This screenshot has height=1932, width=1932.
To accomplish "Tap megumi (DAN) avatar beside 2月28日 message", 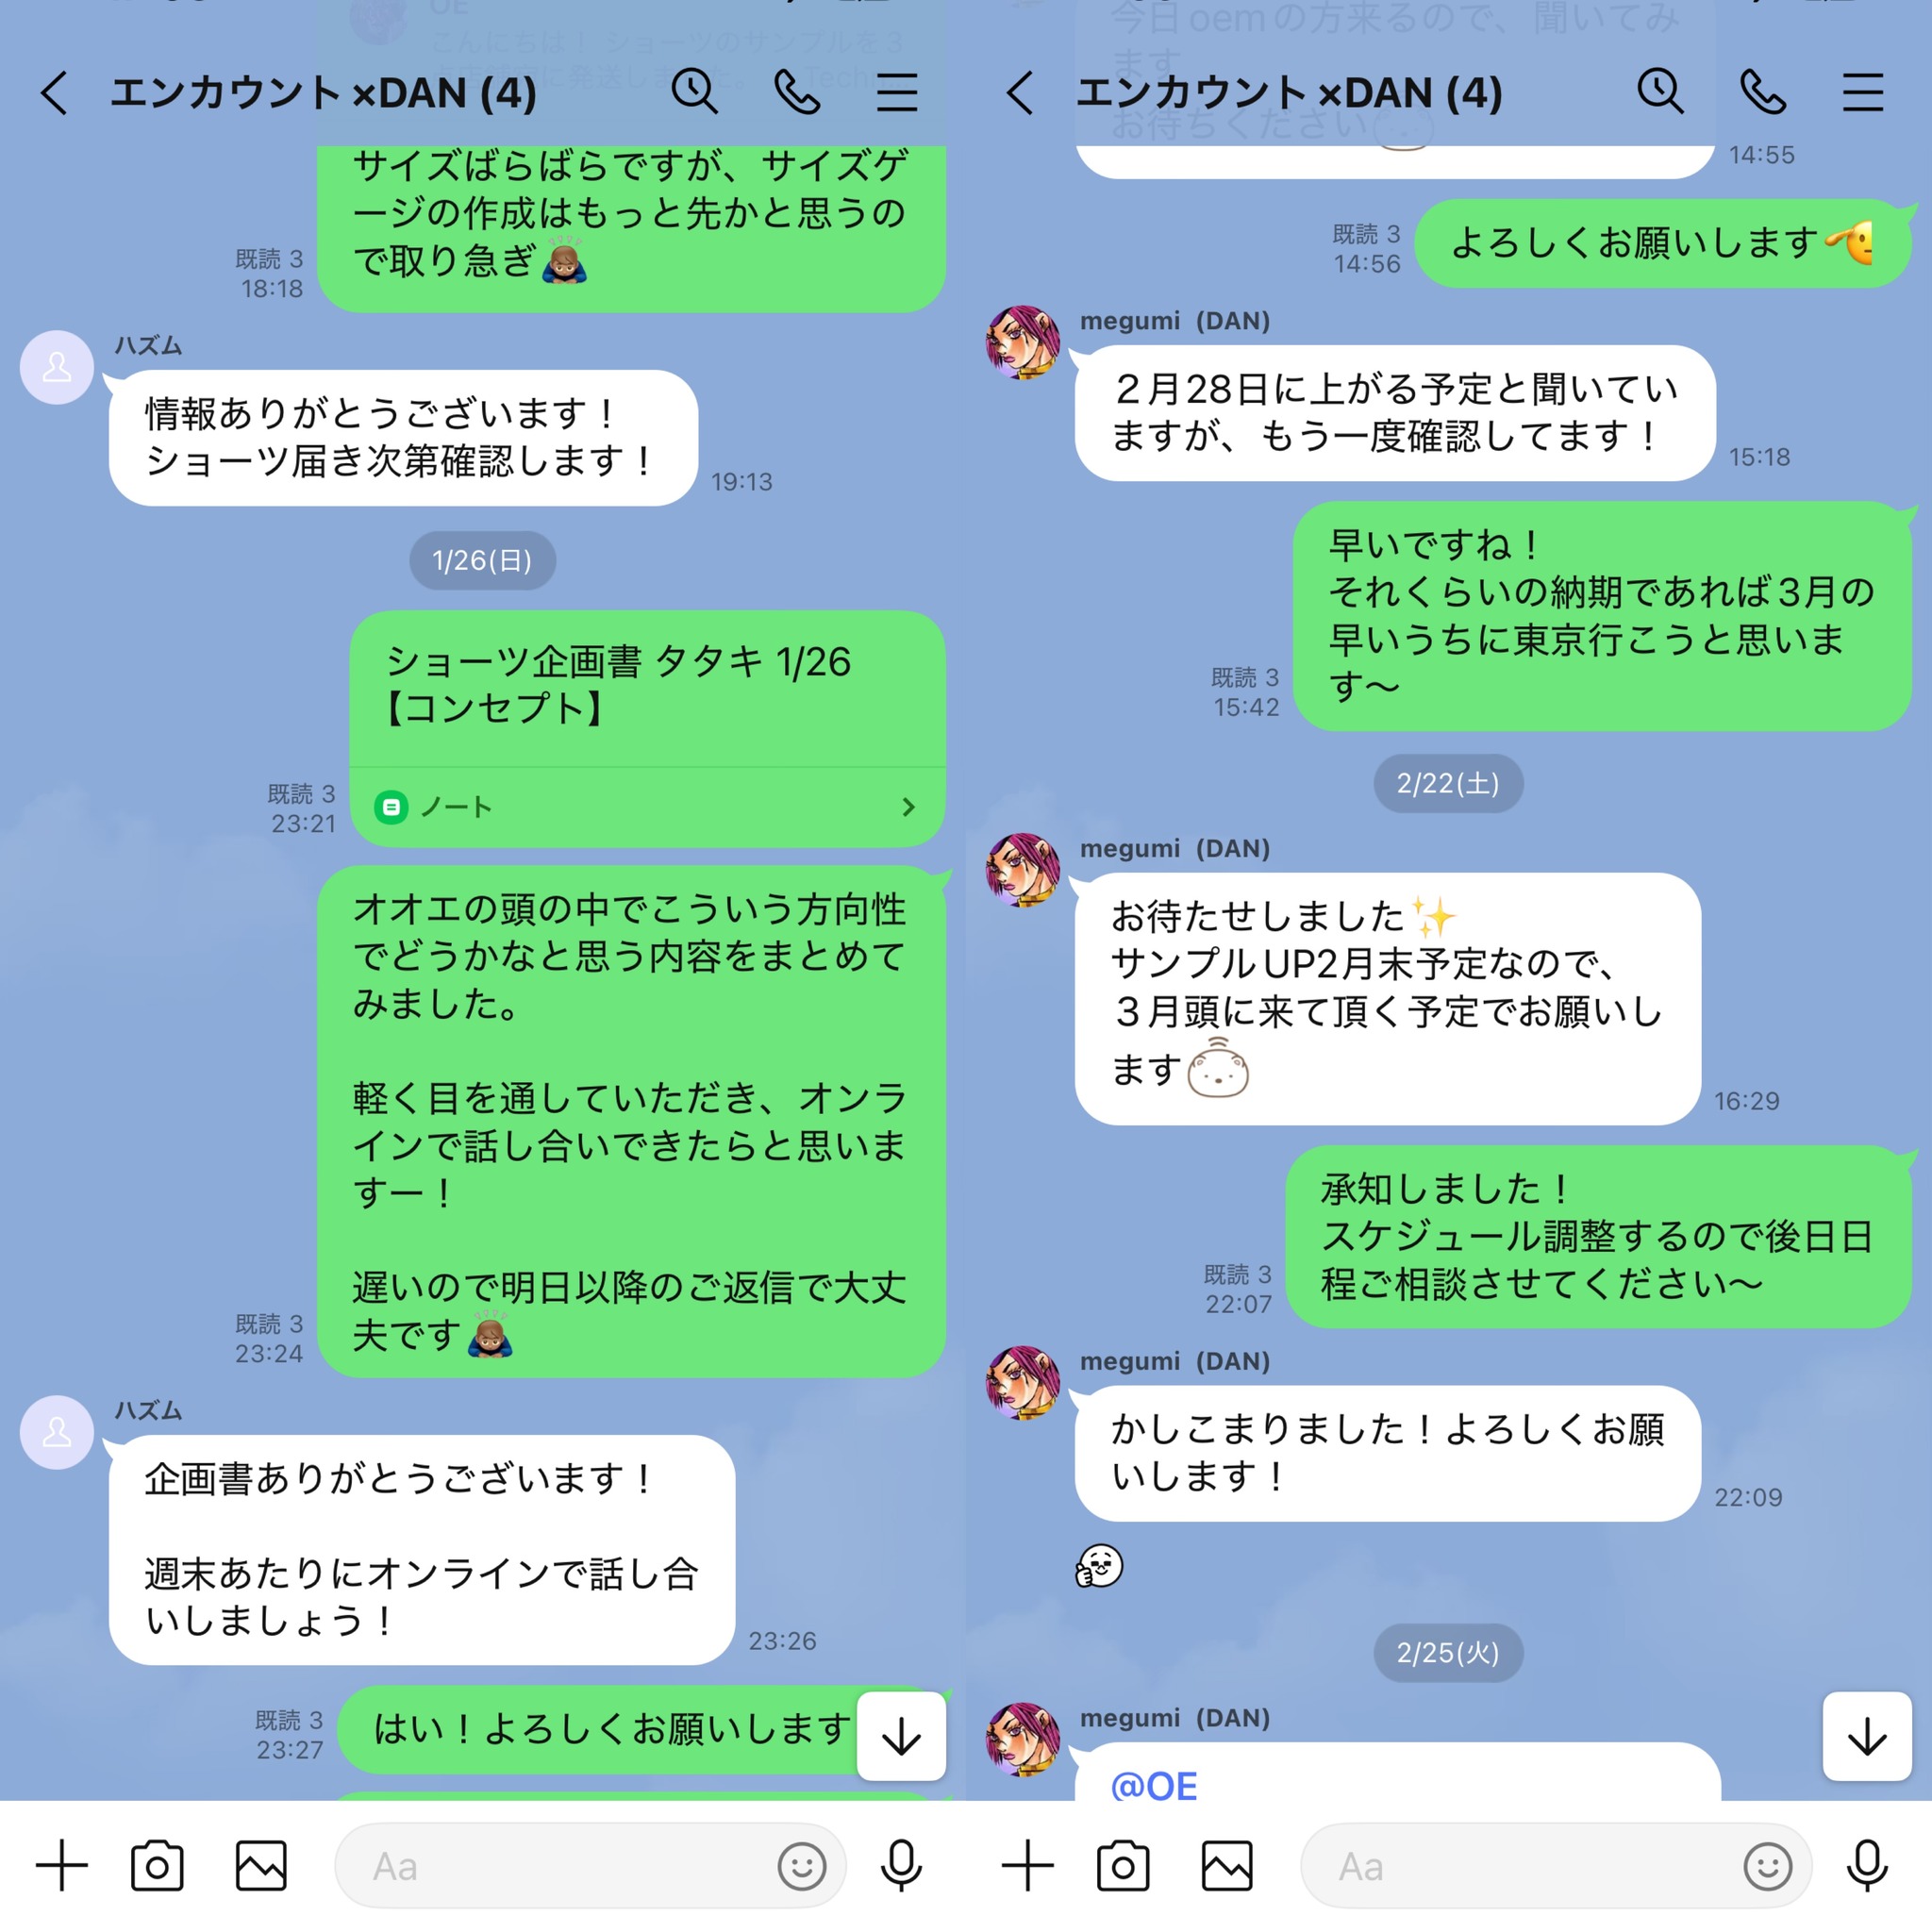I will pos(1023,343).
